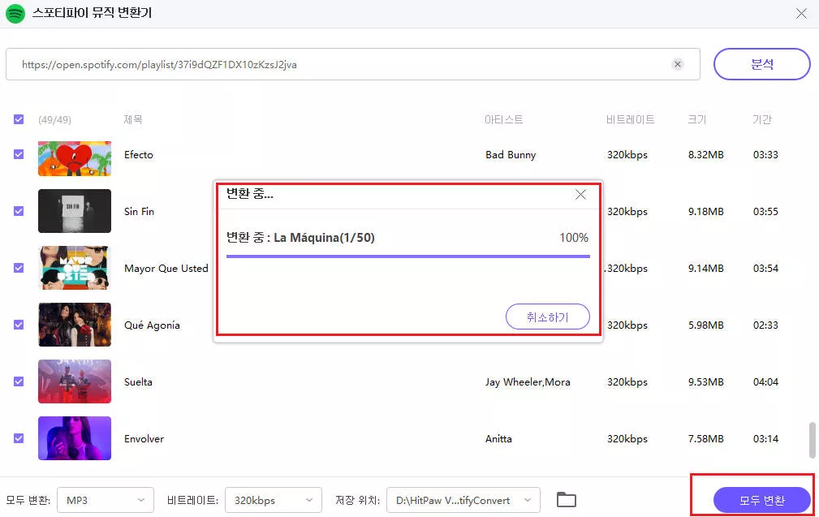Image resolution: width=819 pixels, height=517 pixels.
Task: Click the 크기 column header
Action: (x=696, y=119)
